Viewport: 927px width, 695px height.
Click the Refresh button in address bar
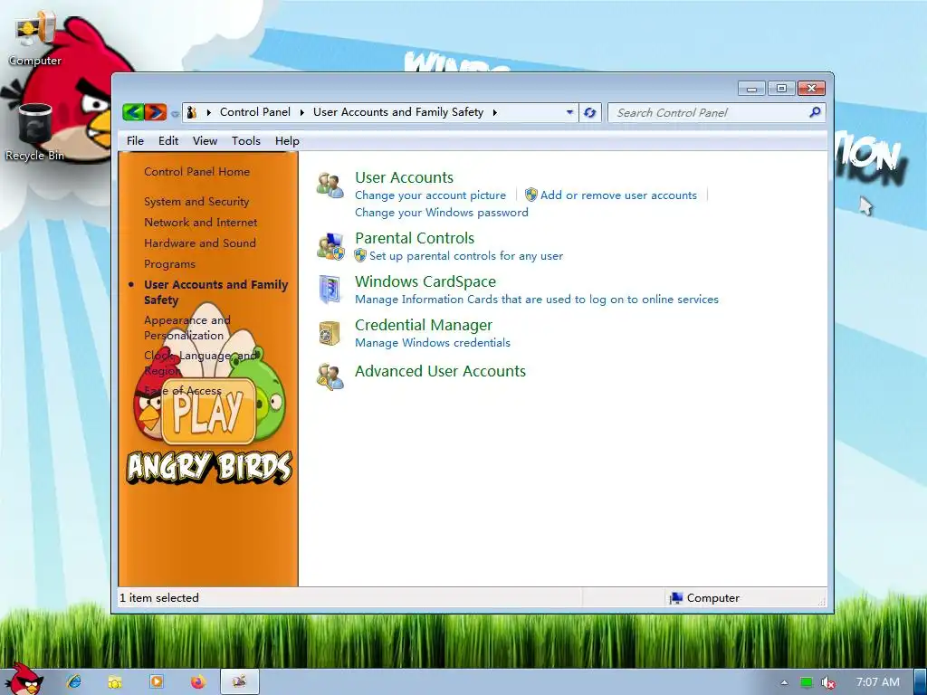(590, 112)
